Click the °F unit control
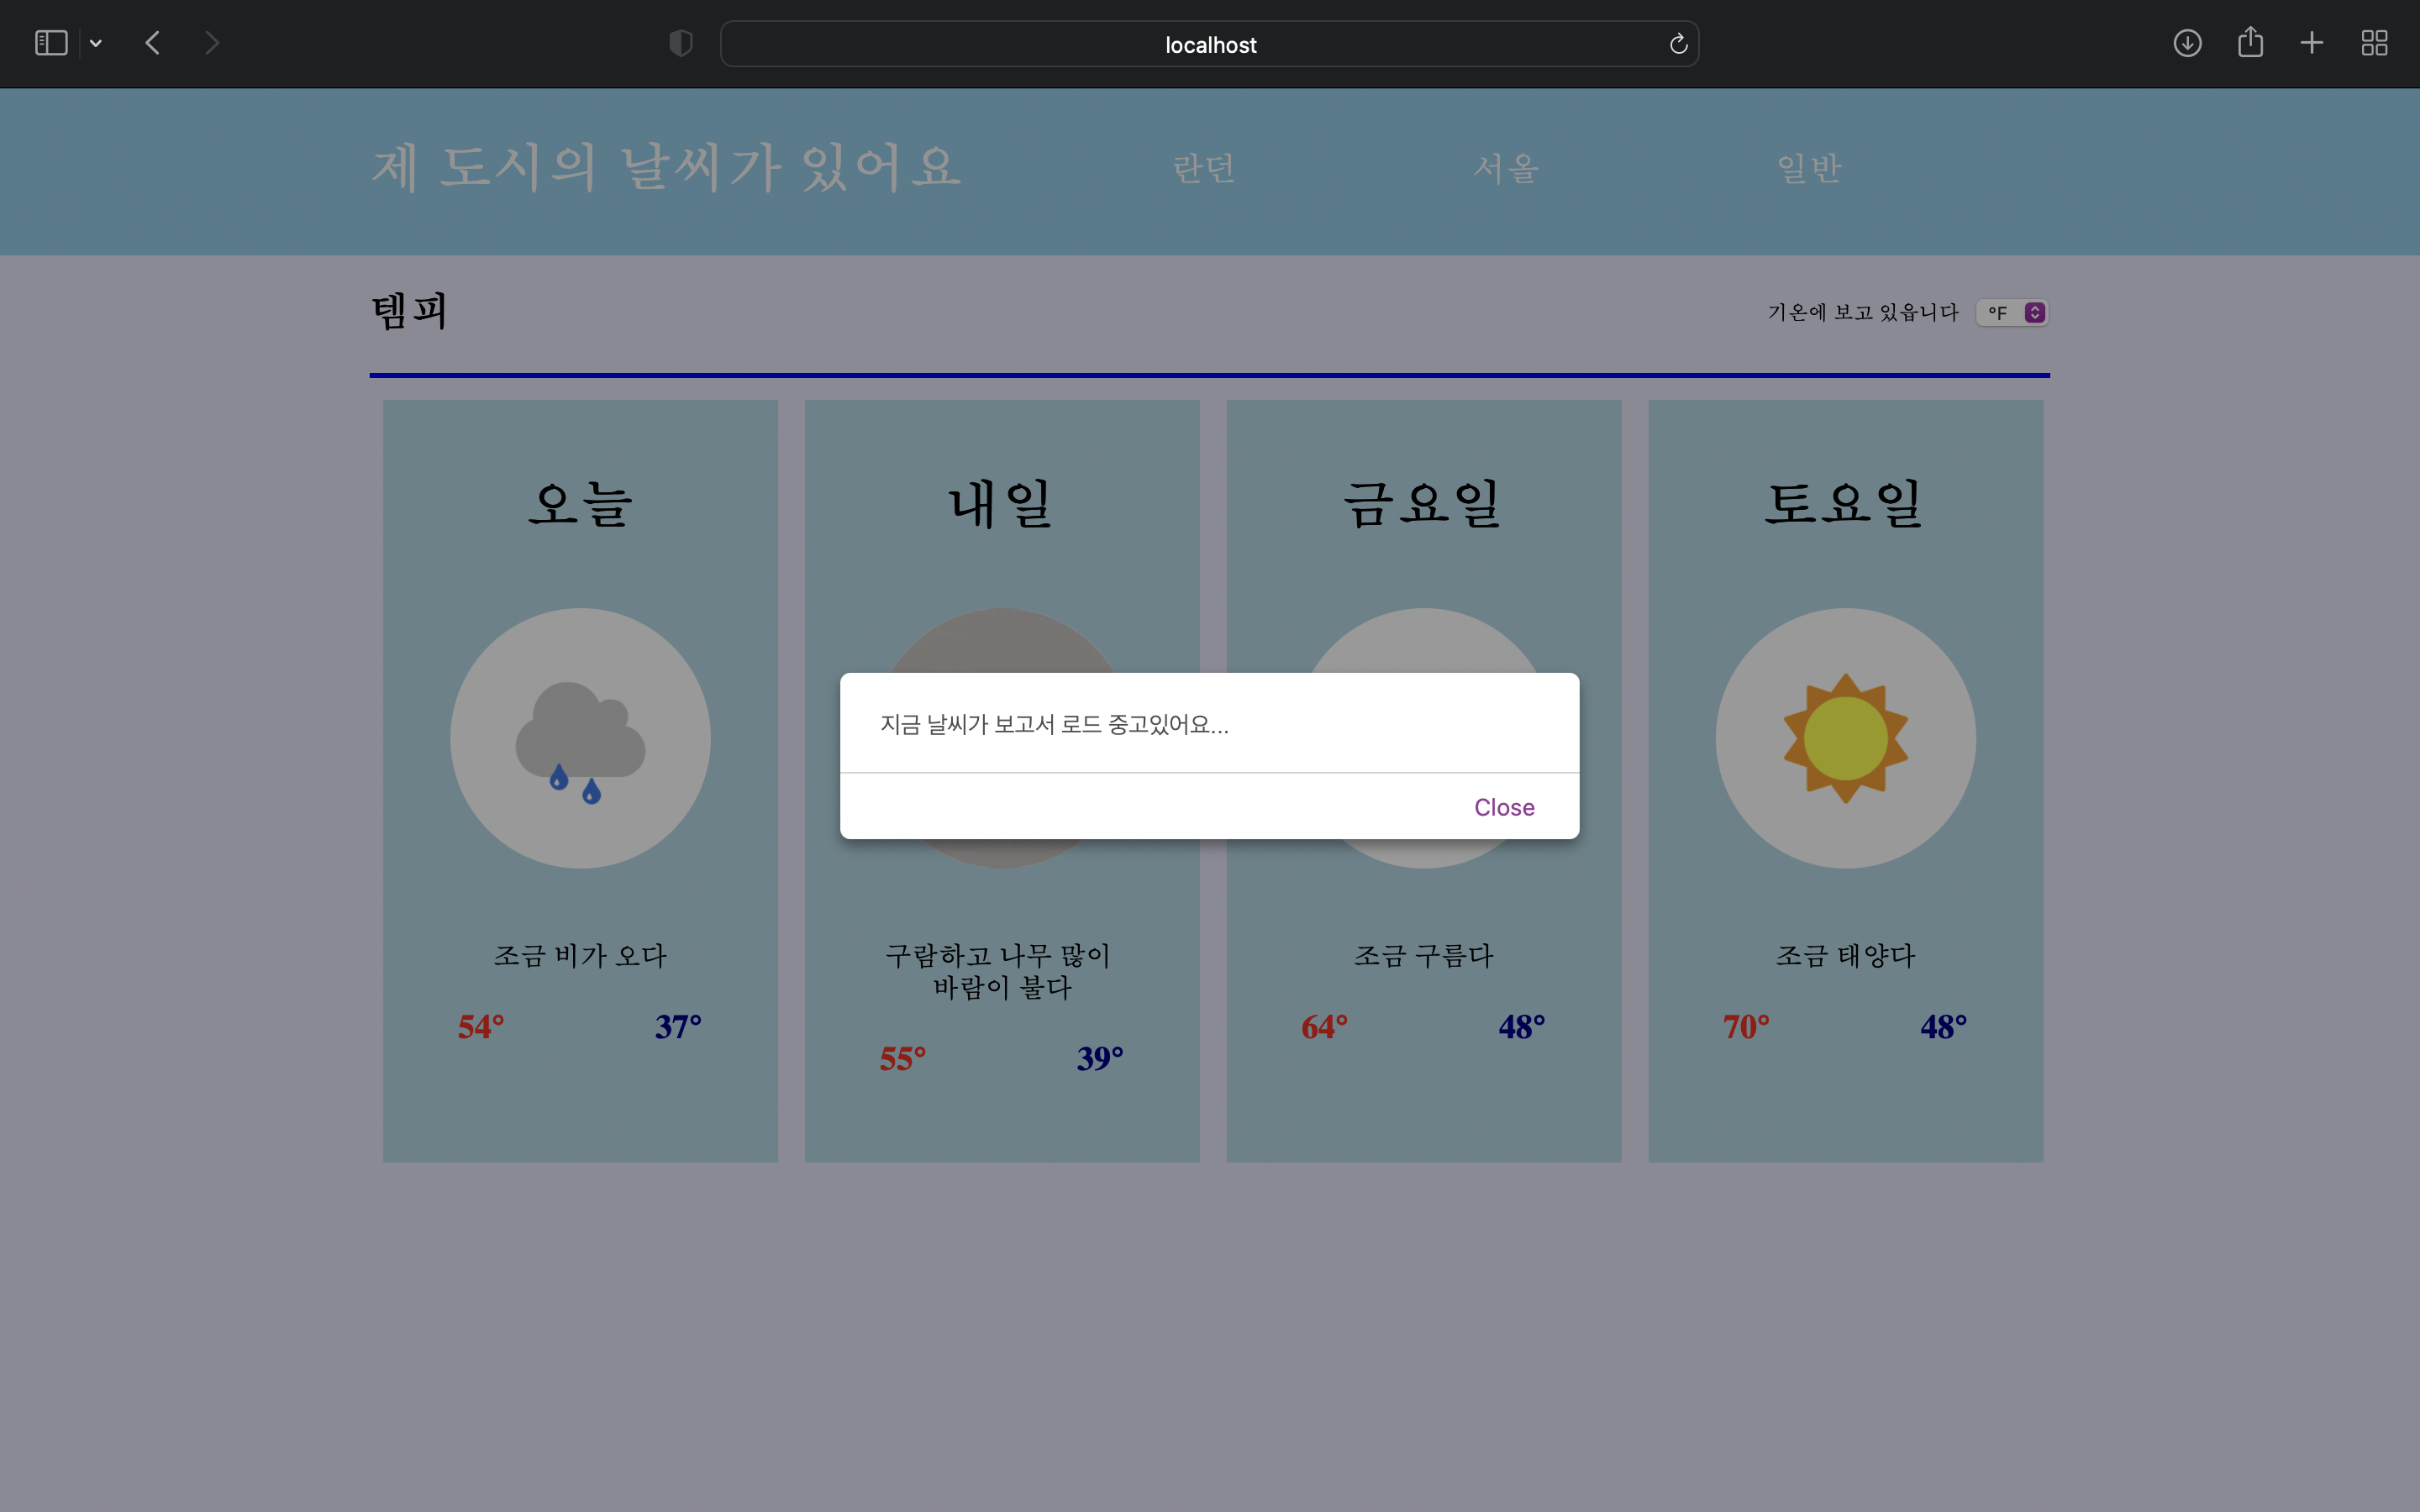The width and height of the screenshot is (2420, 1512). point(2011,311)
